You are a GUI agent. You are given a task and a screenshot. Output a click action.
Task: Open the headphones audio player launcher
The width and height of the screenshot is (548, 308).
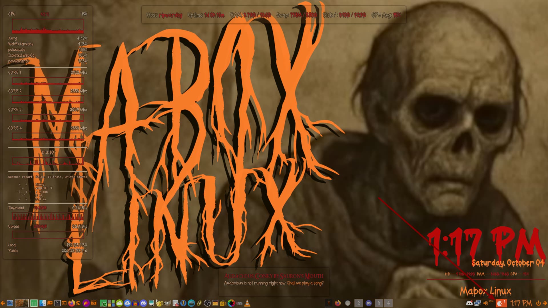(135, 303)
